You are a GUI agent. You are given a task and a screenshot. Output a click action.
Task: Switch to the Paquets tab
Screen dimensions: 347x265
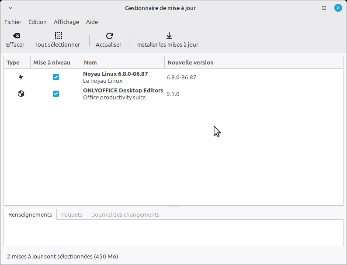[x=72, y=214]
